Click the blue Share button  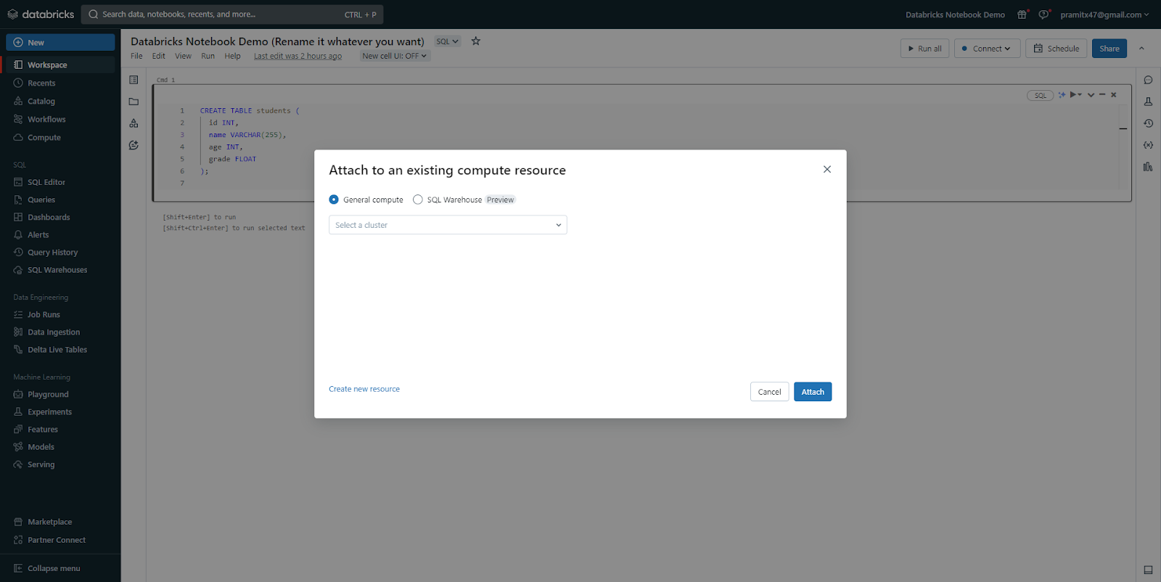[1109, 49]
